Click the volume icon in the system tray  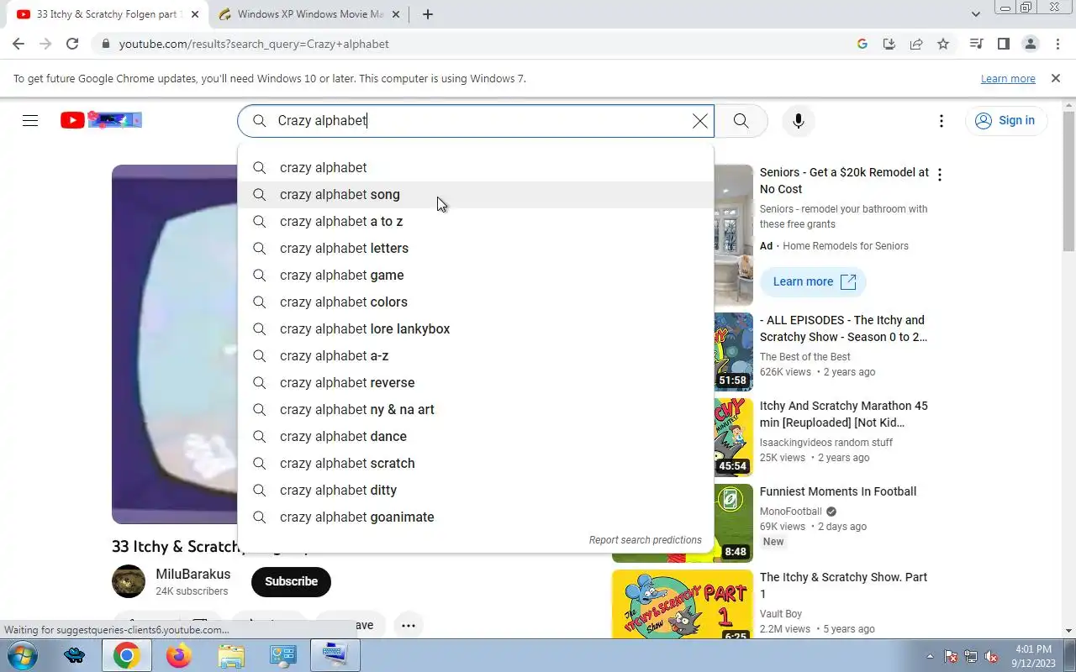pyautogui.click(x=991, y=656)
